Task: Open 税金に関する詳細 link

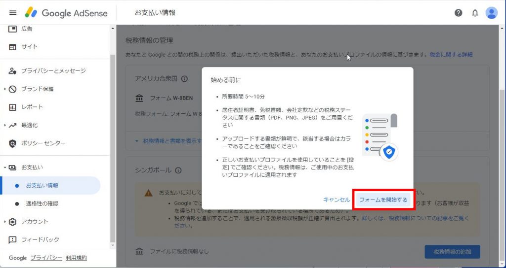Action: coord(451,55)
